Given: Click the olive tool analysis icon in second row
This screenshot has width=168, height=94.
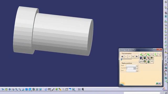Looking at the screenshot, I should (x=152, y=58).
